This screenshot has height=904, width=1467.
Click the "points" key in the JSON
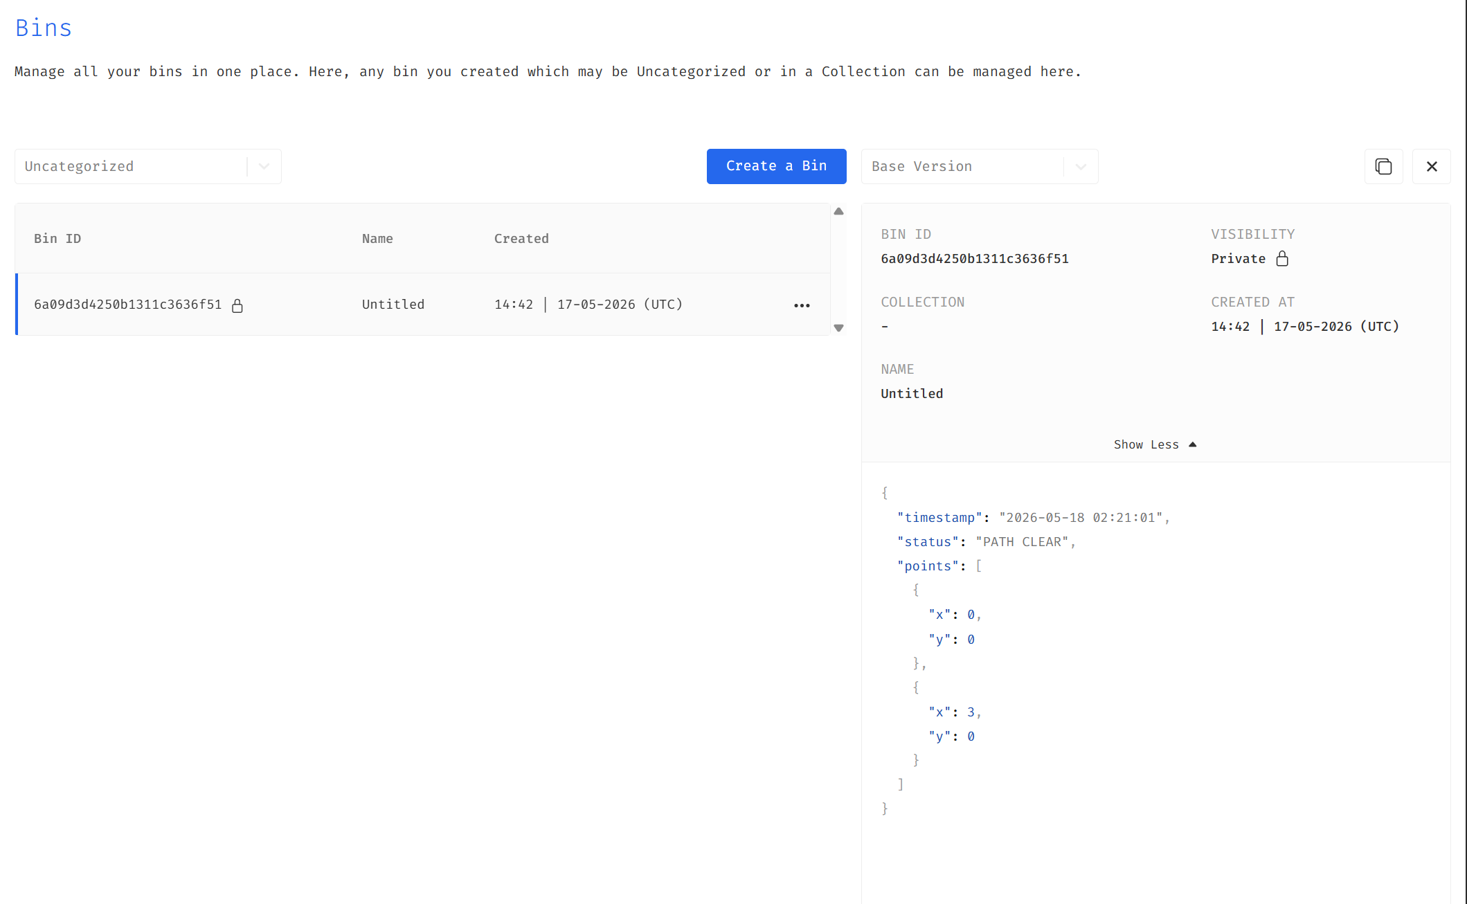(x=928, y=566)
